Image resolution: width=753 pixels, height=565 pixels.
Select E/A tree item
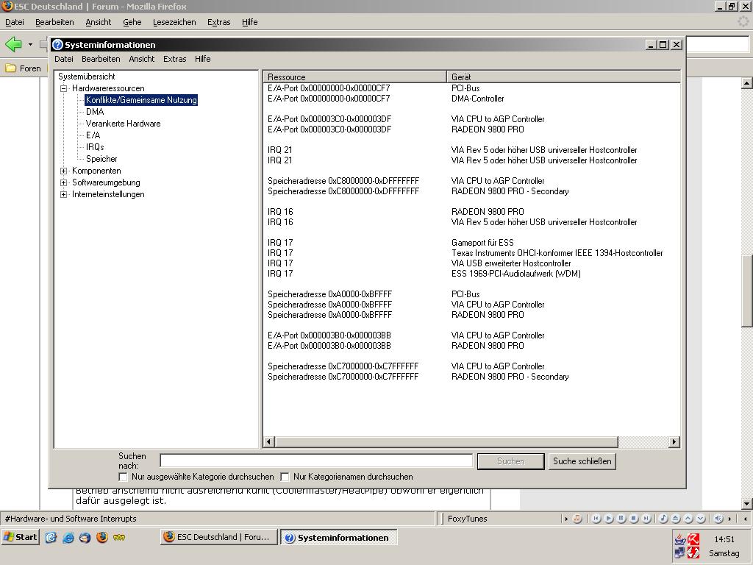click(93, 135)
